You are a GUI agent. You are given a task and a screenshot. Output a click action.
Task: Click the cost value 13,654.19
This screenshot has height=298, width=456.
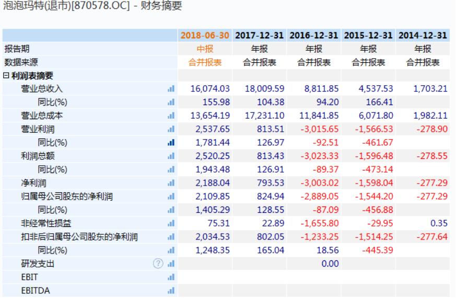click(210, 116)
